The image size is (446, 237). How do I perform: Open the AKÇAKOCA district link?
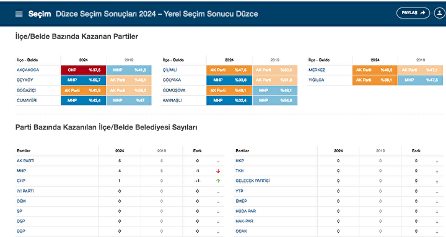(28, 70)
